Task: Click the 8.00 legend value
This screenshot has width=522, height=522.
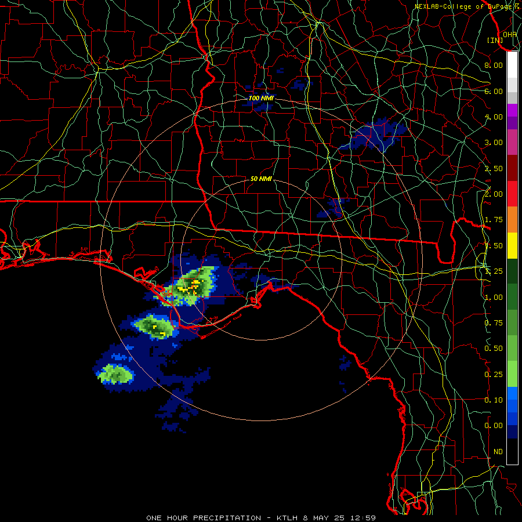Action: point(494,65)
